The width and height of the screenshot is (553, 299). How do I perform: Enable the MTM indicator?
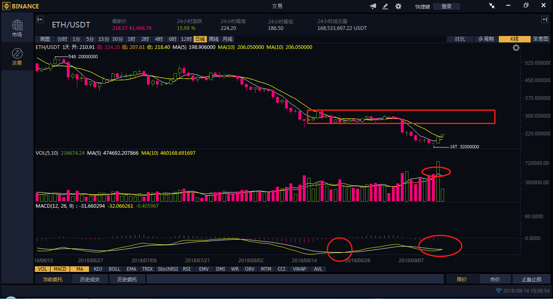[x=266, y=269]
